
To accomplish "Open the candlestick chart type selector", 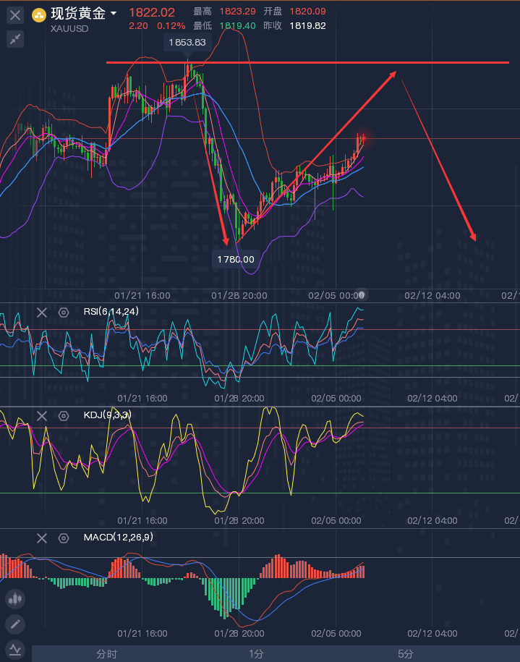I will coord(15,598).
